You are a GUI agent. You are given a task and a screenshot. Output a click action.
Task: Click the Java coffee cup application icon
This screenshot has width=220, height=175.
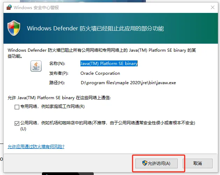click(x=36, y=66)
